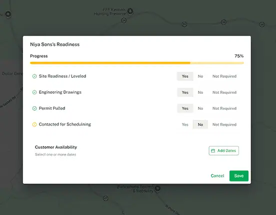Mark Permit Pulled as Not Required

pos(224,108)
